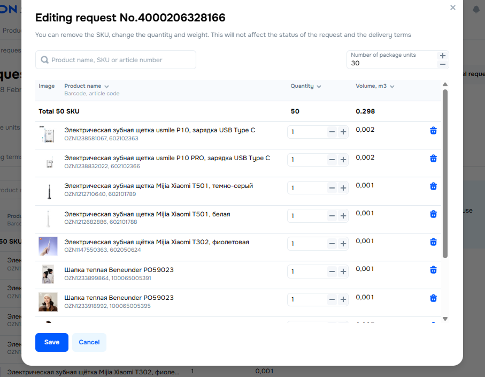Open notifications bell icon

pos(476,10)
